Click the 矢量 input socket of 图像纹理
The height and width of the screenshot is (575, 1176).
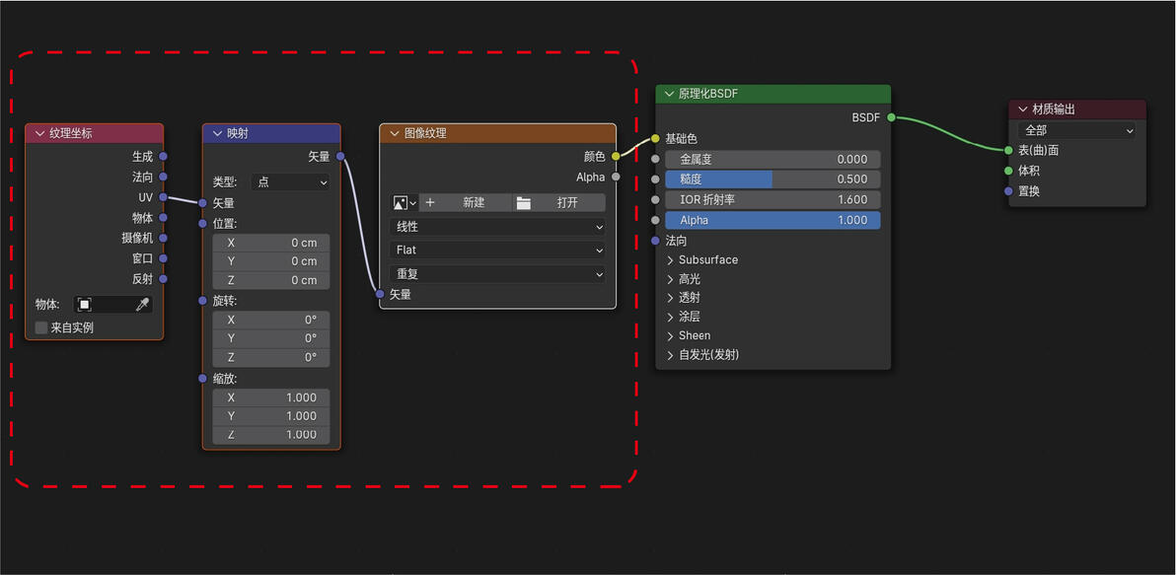pyautogui.click(x=380, y=294)
